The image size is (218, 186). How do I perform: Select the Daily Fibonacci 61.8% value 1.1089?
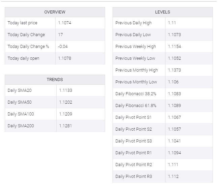pos(175,106)
